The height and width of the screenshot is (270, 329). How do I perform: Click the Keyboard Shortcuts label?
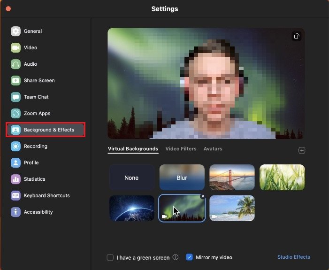[x=47, y=195]
